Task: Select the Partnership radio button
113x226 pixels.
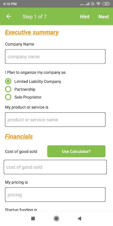Action: [x=8, y=89]
